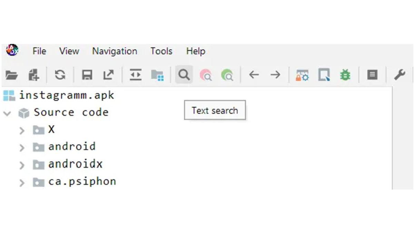Viewport: 414px width, 232px height.
Task: Click the Add files toolbar icon
Action: (x=33, y=75)
